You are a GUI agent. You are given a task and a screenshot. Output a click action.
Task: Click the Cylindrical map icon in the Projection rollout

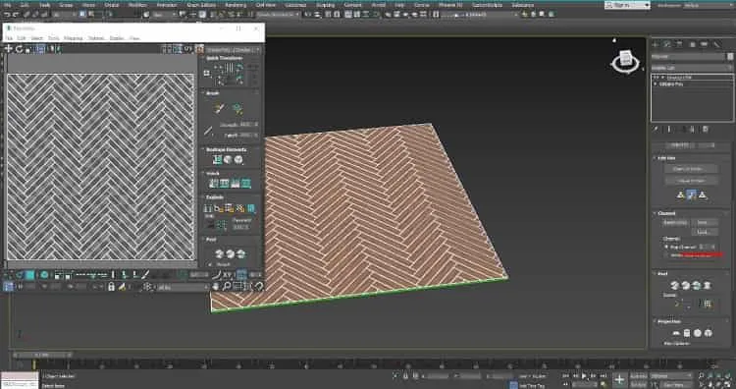687,333
